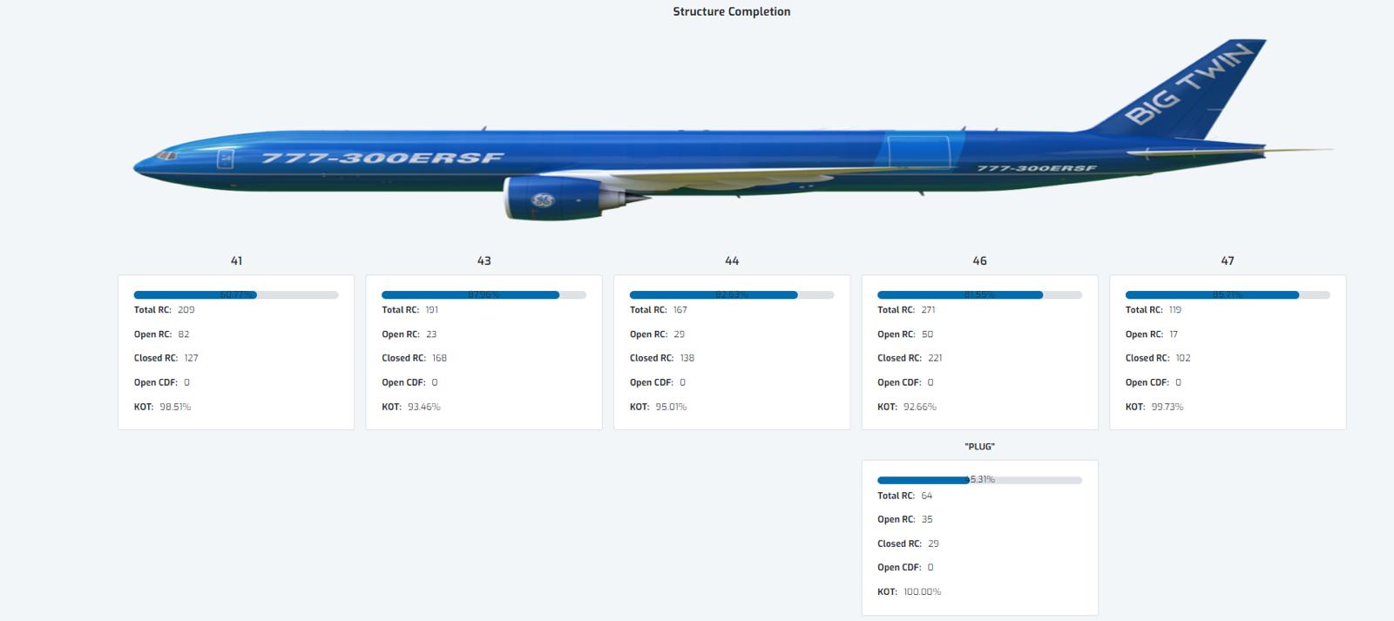This screenshot has width=1394, height=621.
Task: Click Total RC 271 in section 46
Action: [906, 310]
